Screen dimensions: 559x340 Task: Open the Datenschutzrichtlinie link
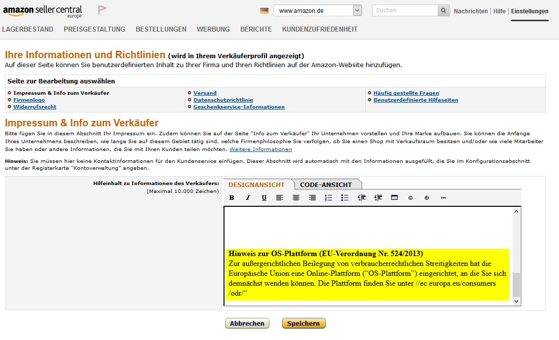(223, 100)
